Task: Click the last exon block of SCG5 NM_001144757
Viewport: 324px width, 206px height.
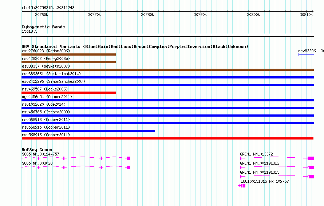Action: pos(128,158)
